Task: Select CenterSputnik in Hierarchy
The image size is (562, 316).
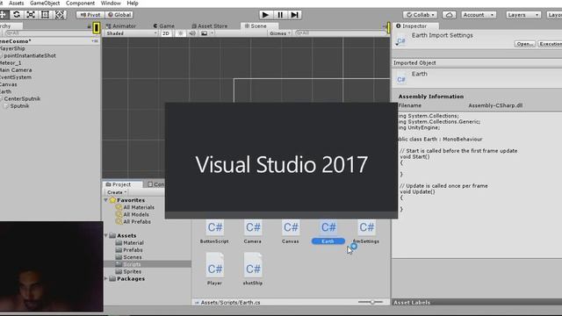Action: coord(22,98)
